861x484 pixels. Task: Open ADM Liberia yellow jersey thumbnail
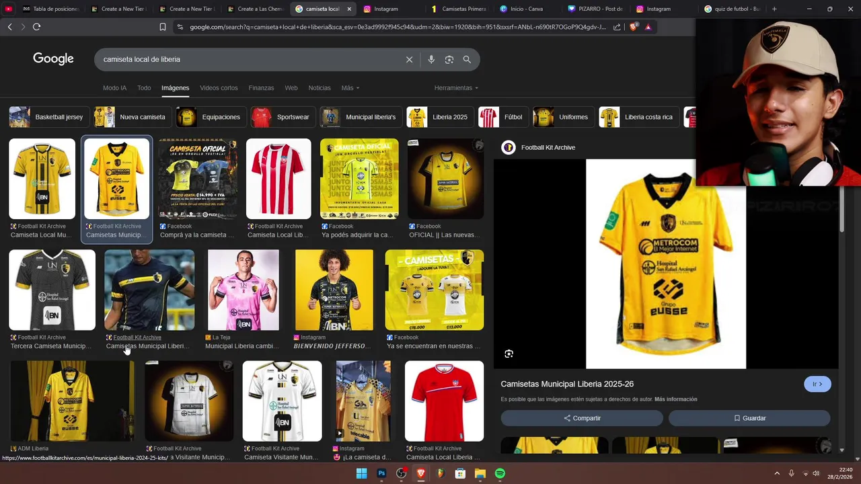coord(72,401)
